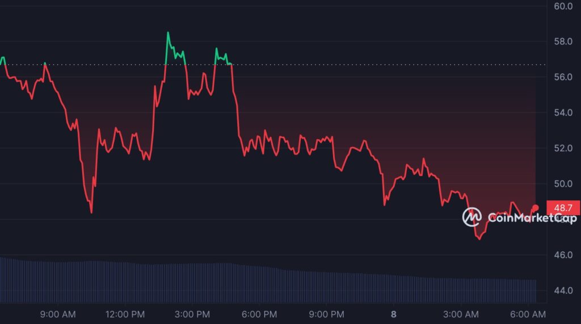Viewport: 581px width, 324px height.
Task: Click the 60.0 price axis label
Action: (563, 6)
